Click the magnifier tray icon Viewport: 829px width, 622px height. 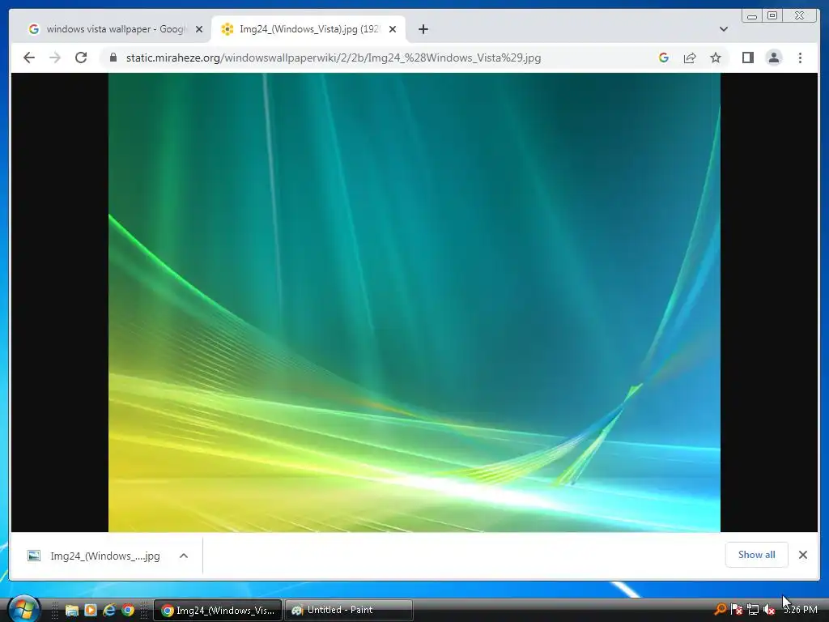(720, 610)
